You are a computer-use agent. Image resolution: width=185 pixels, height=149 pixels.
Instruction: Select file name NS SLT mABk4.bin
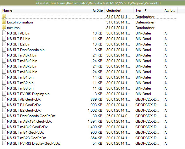click(x=22, y=72)
